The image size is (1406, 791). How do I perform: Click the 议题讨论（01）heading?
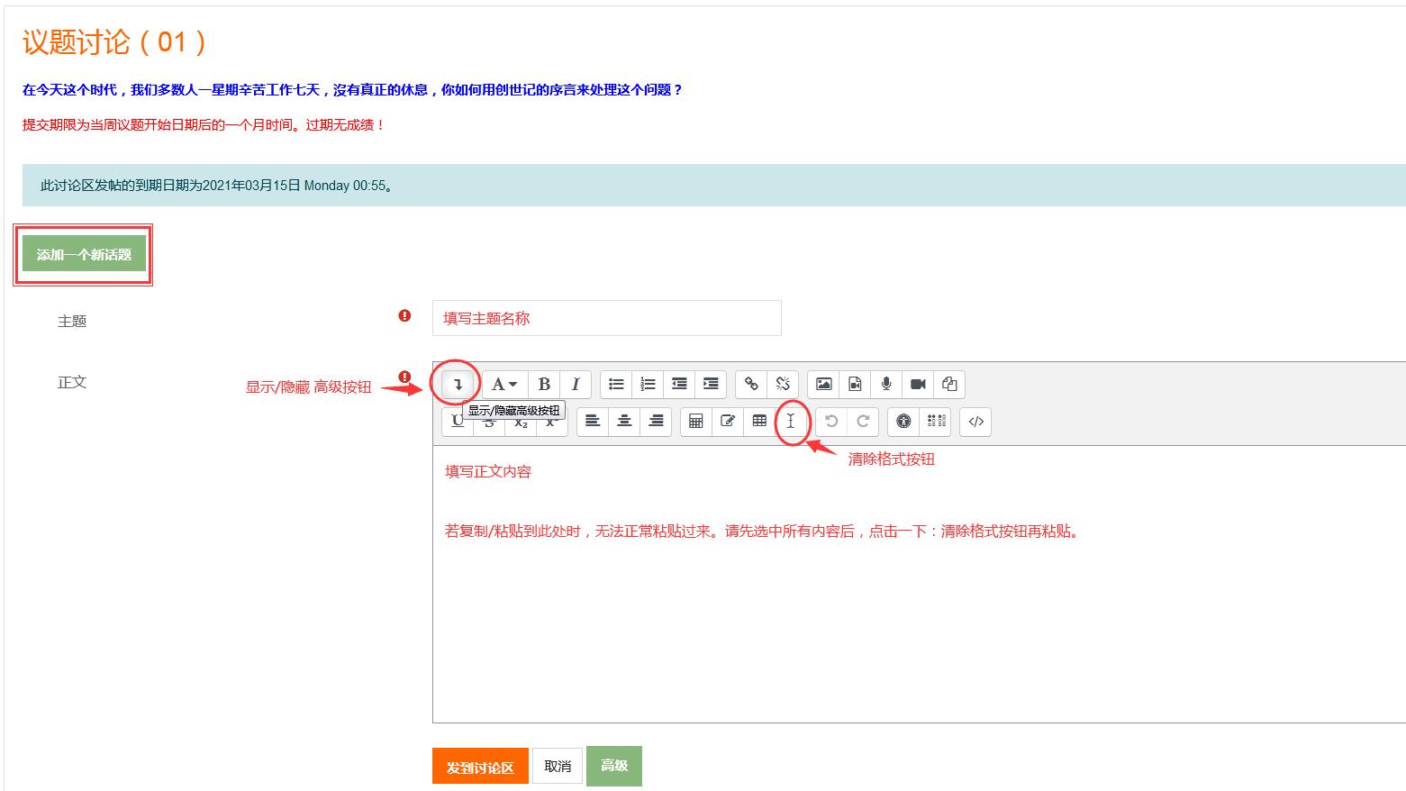(115, 41)
